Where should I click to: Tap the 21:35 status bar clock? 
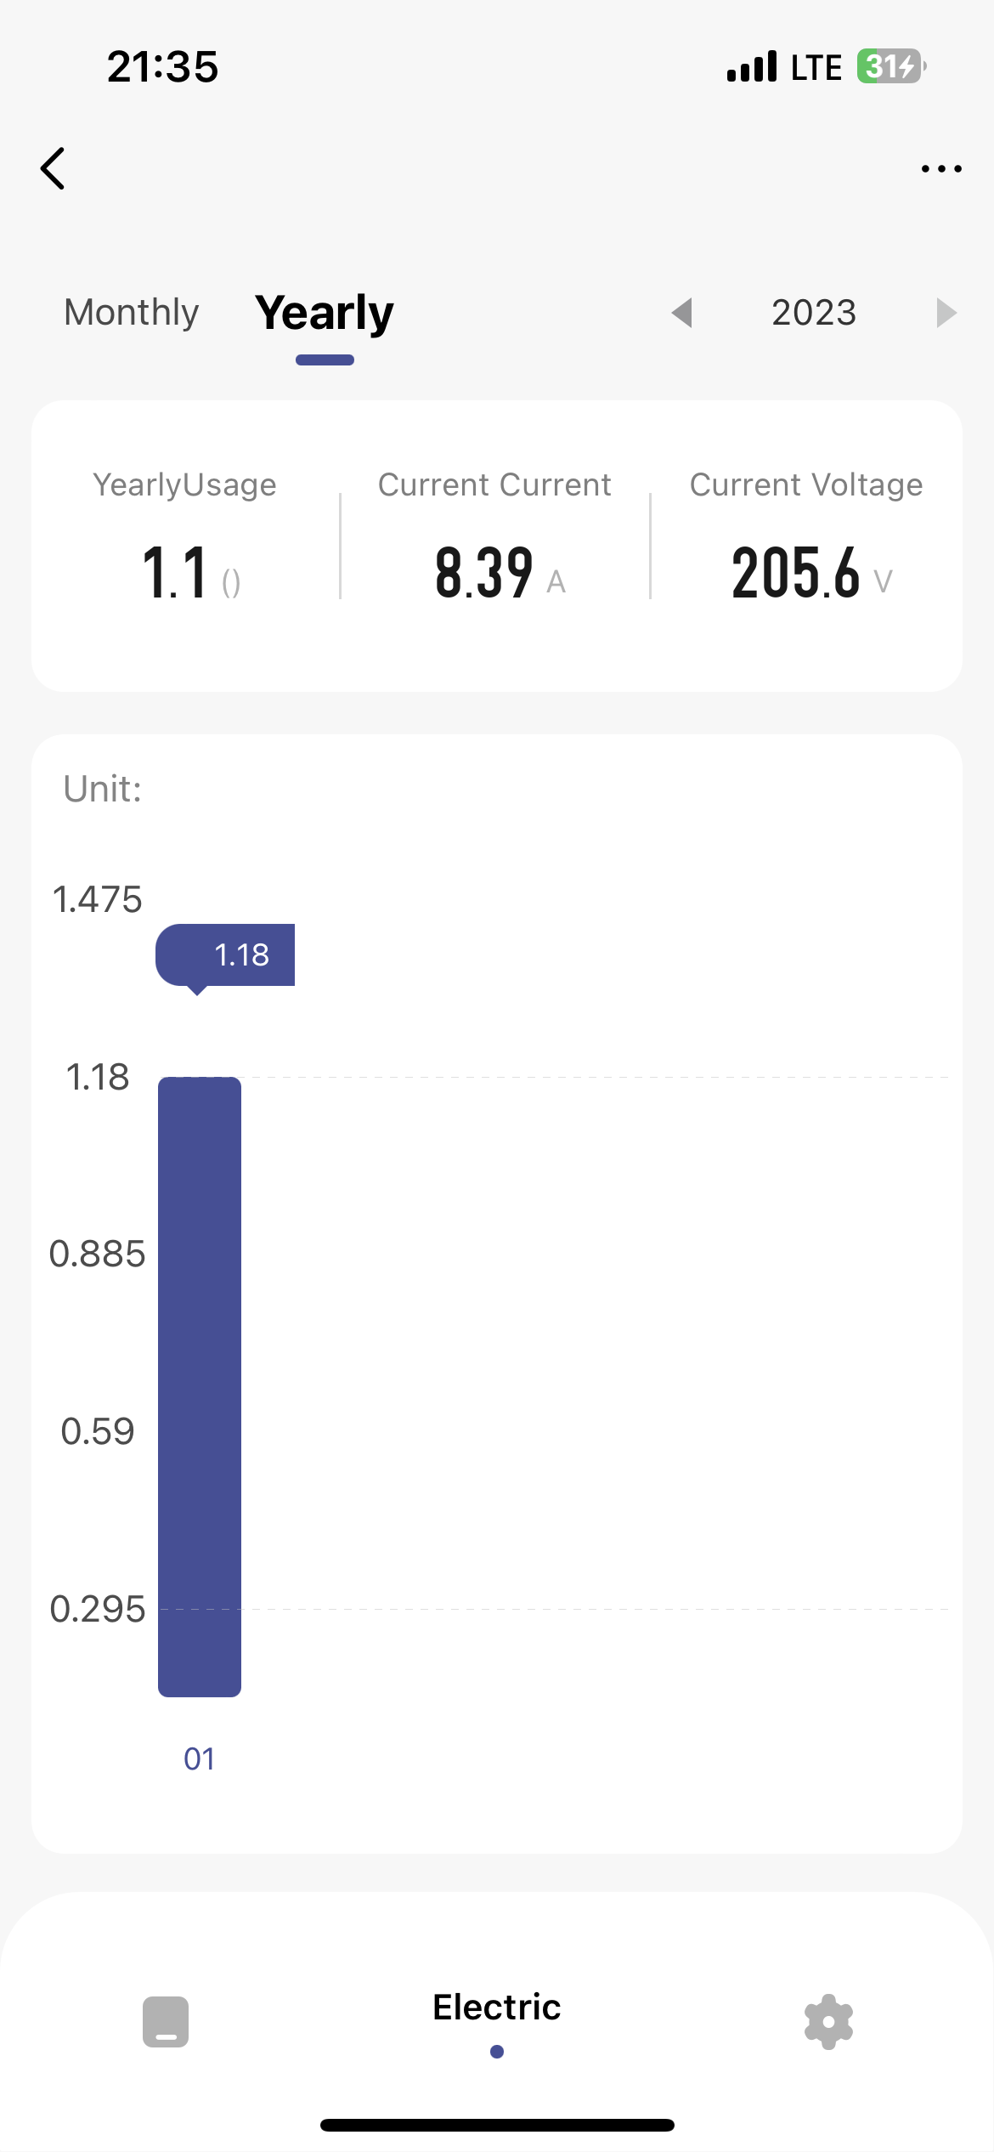pos(163,66)
